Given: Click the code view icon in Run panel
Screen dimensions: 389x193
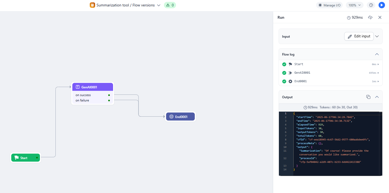Looking at the screenshot, I should [370, 17].
